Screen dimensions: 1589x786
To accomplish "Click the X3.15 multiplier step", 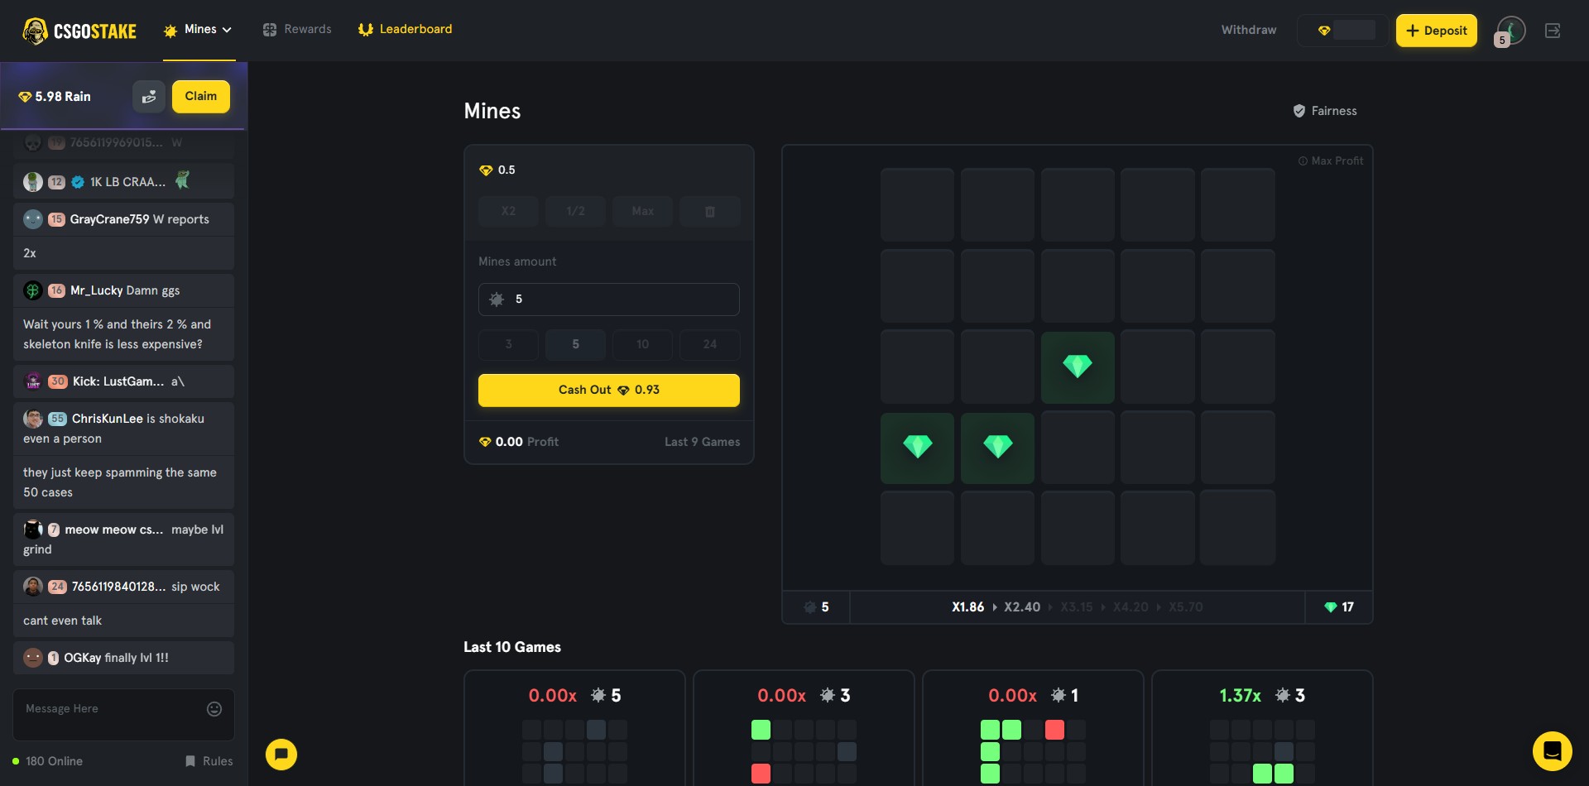I will (x=1076, y=607).
